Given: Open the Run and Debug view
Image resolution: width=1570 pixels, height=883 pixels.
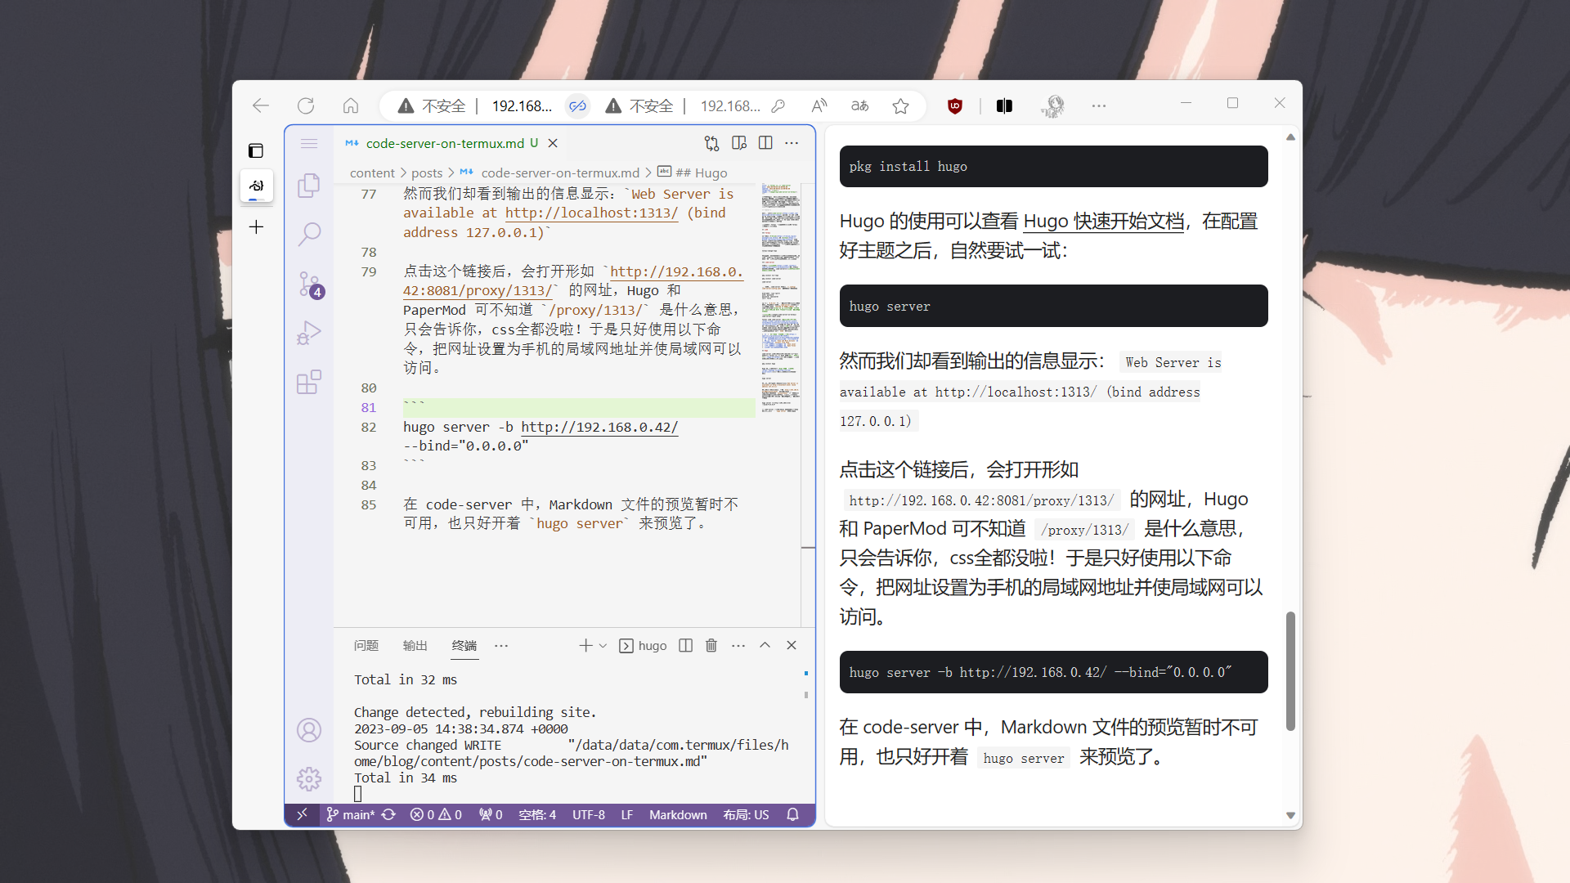Looking at the screenshot, I should pyautogui.click(x=309, y=333).
